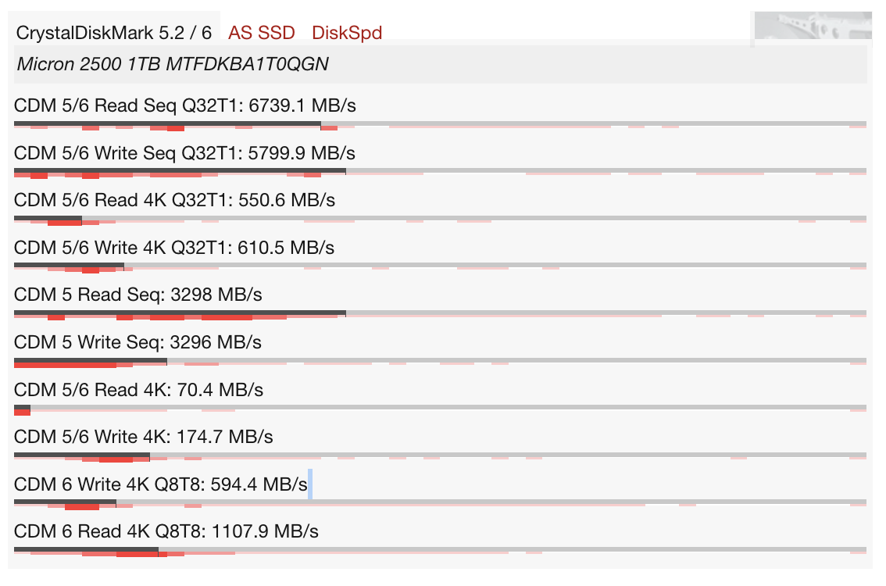Click the Write Seq Q32T1 5799.9 MB/s label

pos(184,153)
